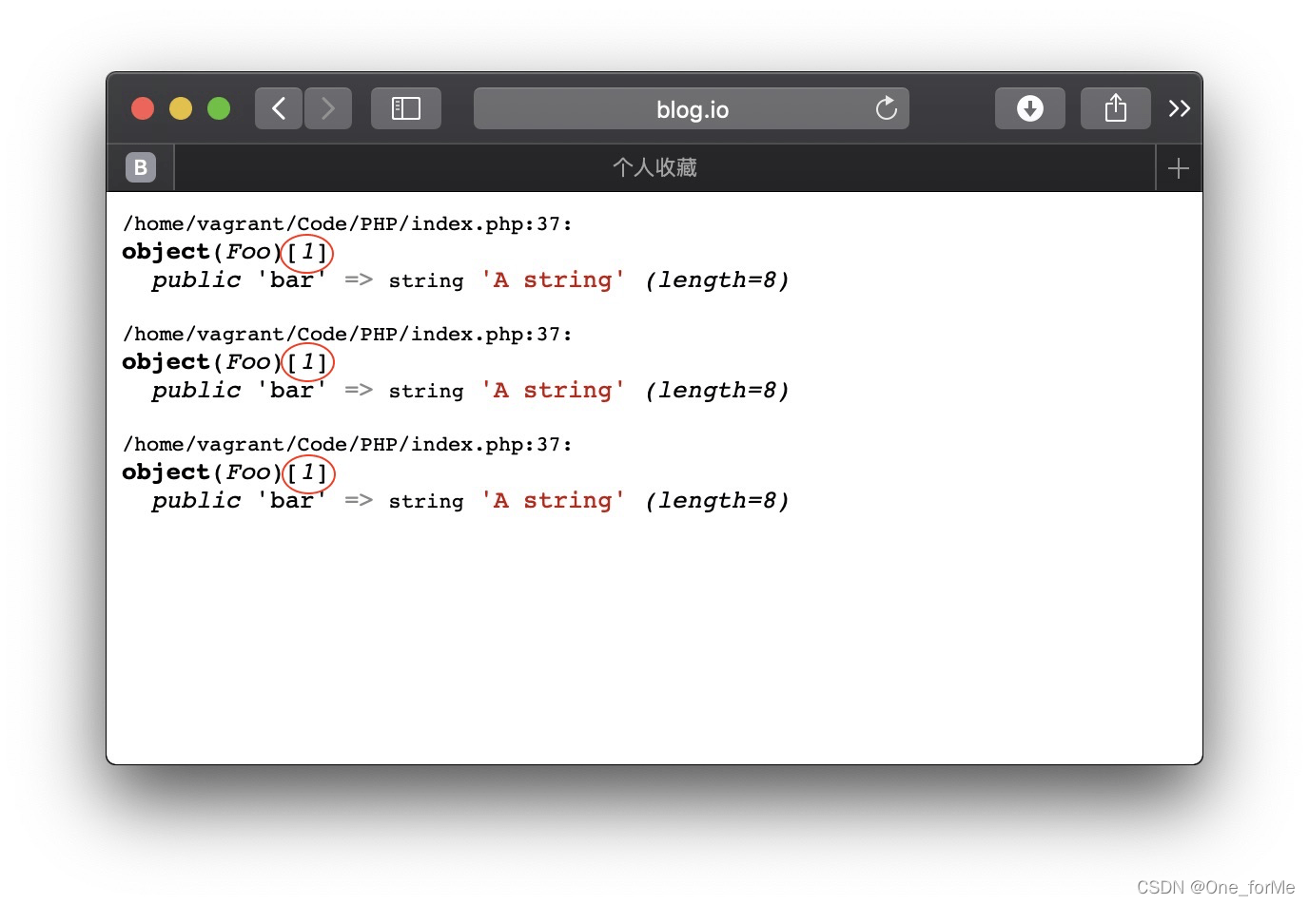
Task: Click first (length=8) text
Action: coord(717,280)
